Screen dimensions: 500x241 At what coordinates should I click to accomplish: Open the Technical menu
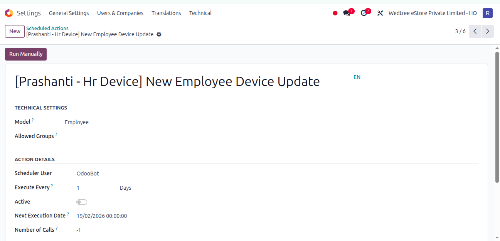pos(200,13)
